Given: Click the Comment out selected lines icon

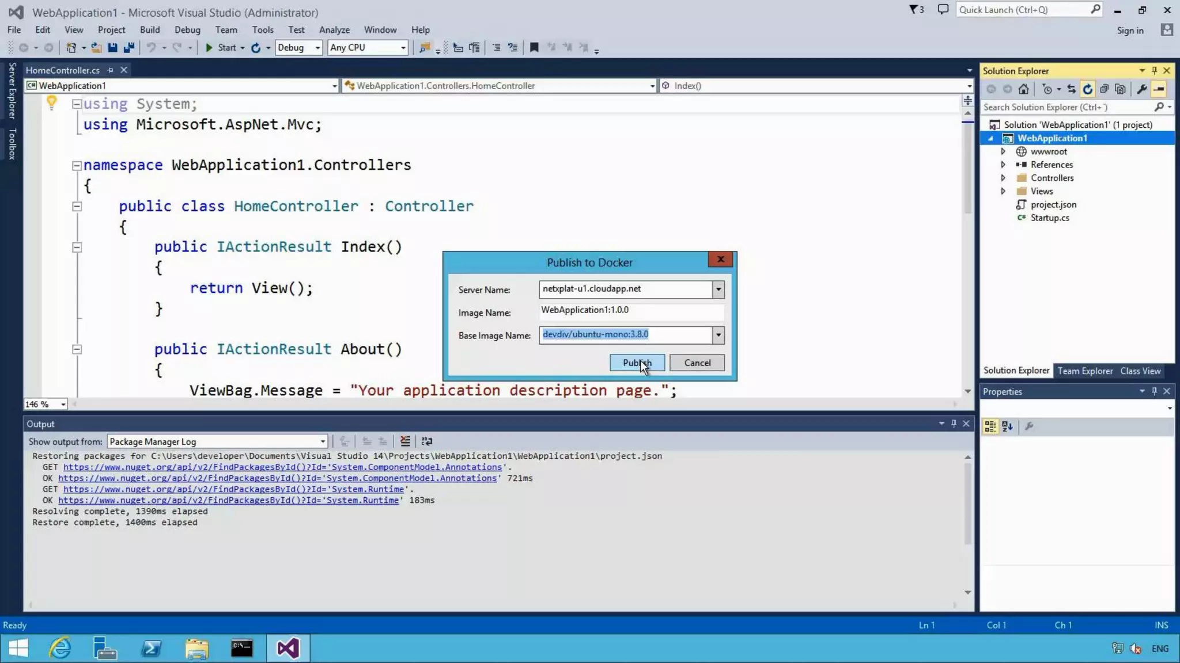Looking at the screenshot, I should coord(496,48).
